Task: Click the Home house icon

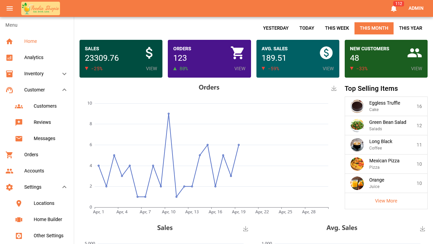Action: (9, 41)
